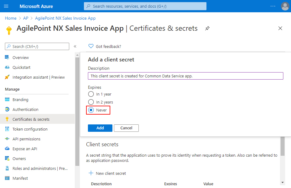This screenshot has width=291, height=188.
Task: Go to Authentication page
Action: [25, 109]
